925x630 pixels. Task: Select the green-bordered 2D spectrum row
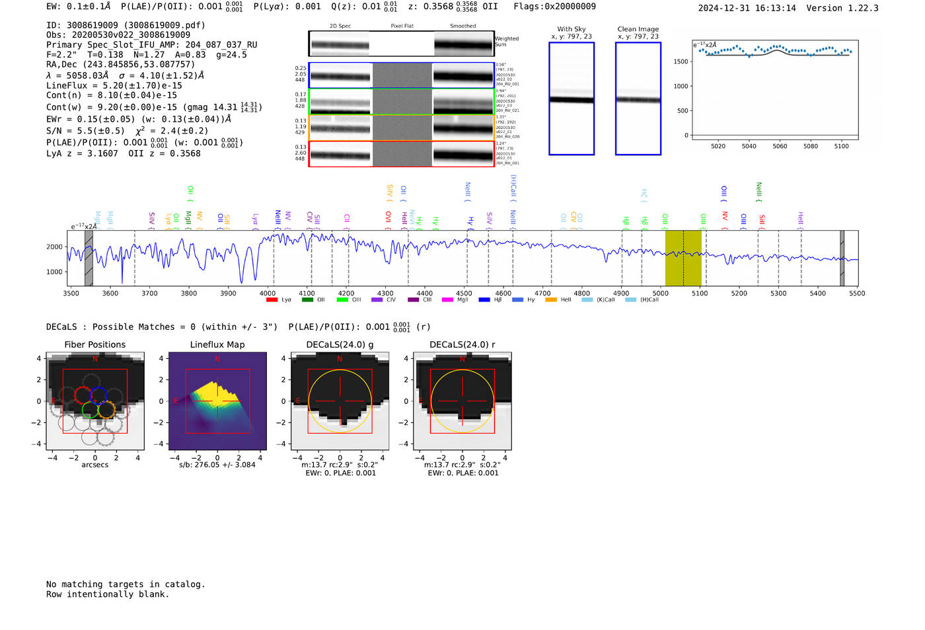click(x=402, y=102)
